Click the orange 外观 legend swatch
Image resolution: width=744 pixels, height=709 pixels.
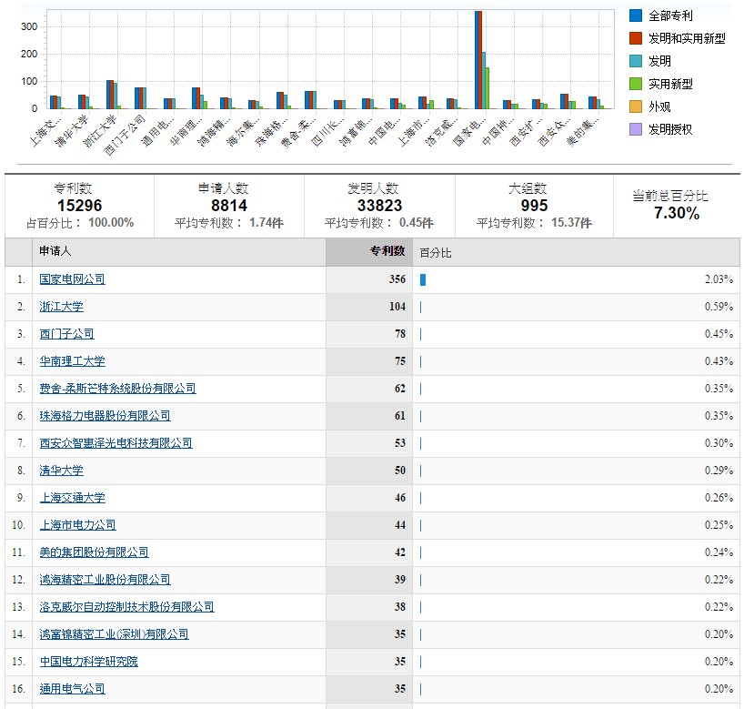(636, 106)
